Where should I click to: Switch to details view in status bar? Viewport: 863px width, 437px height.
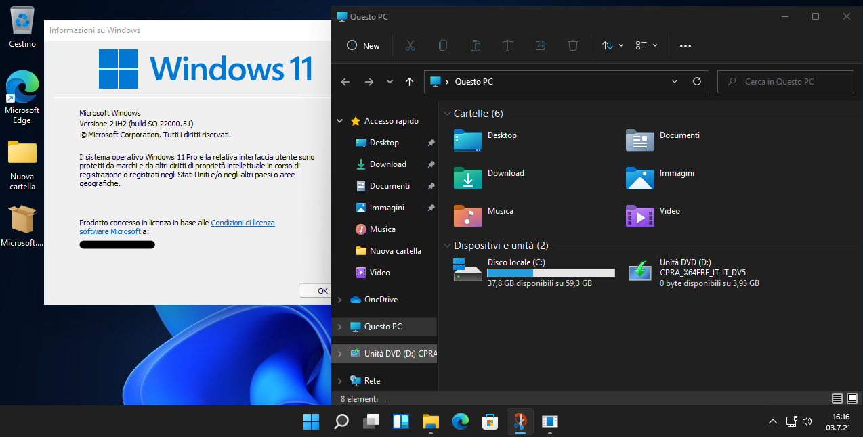click(837, 398)
